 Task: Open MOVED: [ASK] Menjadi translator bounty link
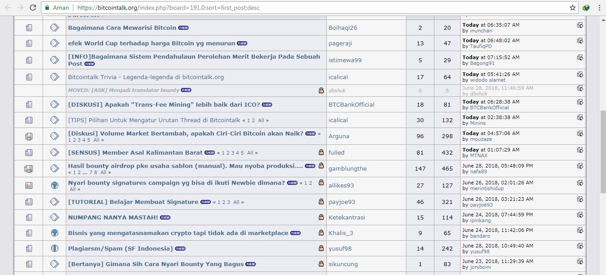tap(124, 90)
